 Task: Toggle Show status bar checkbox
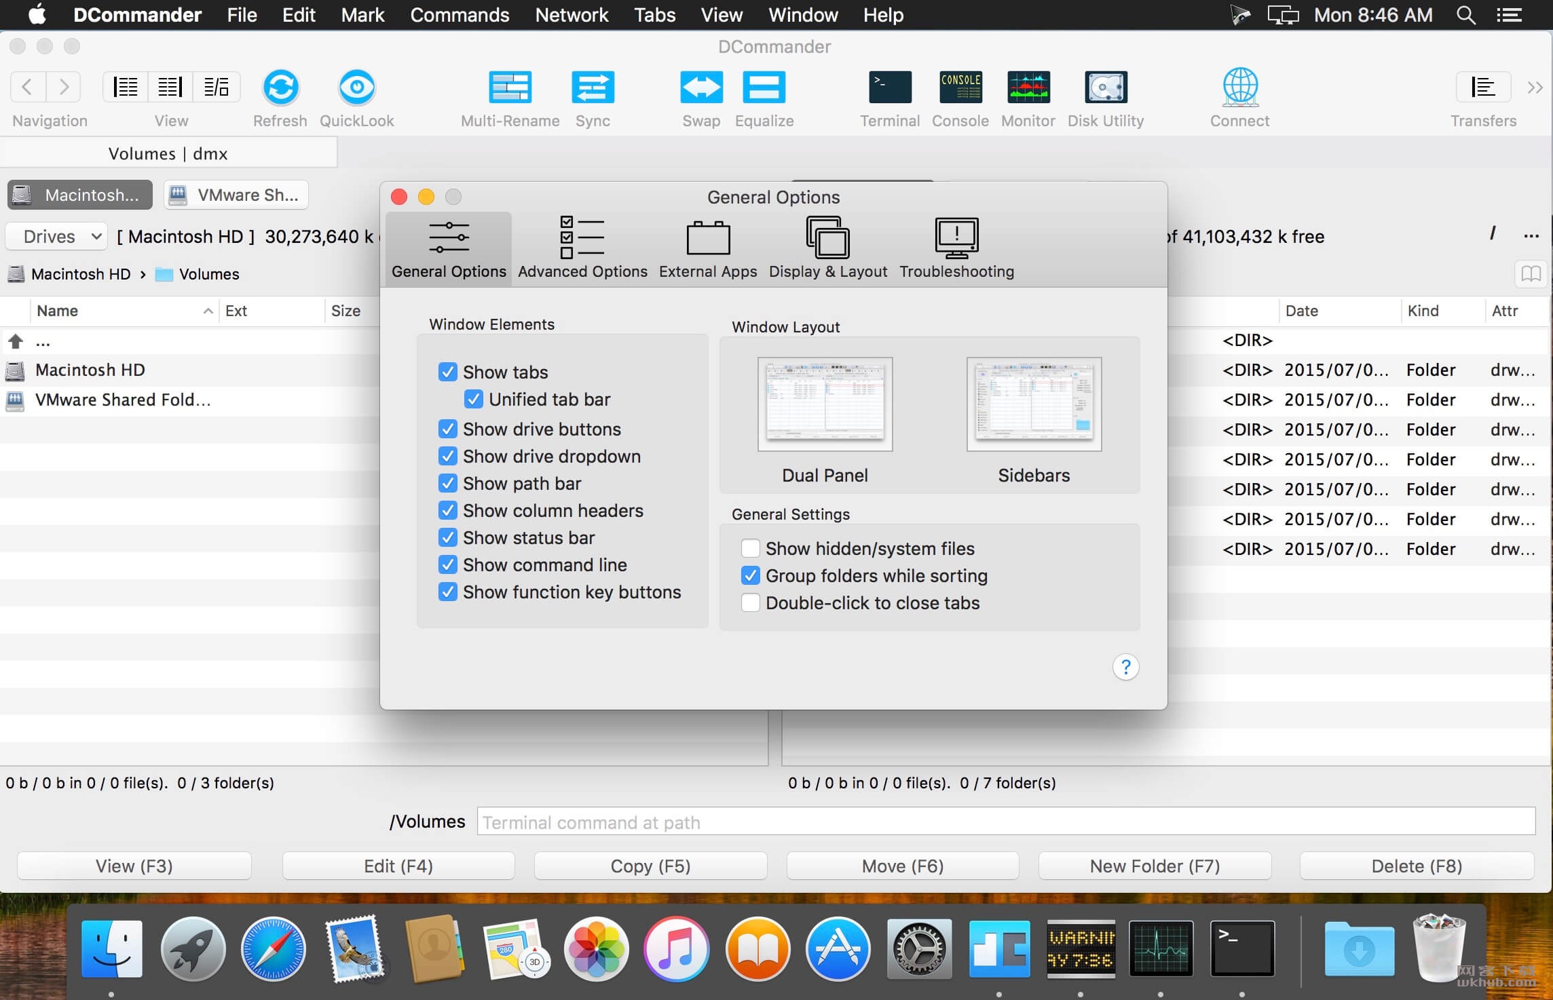click(447, 537)
